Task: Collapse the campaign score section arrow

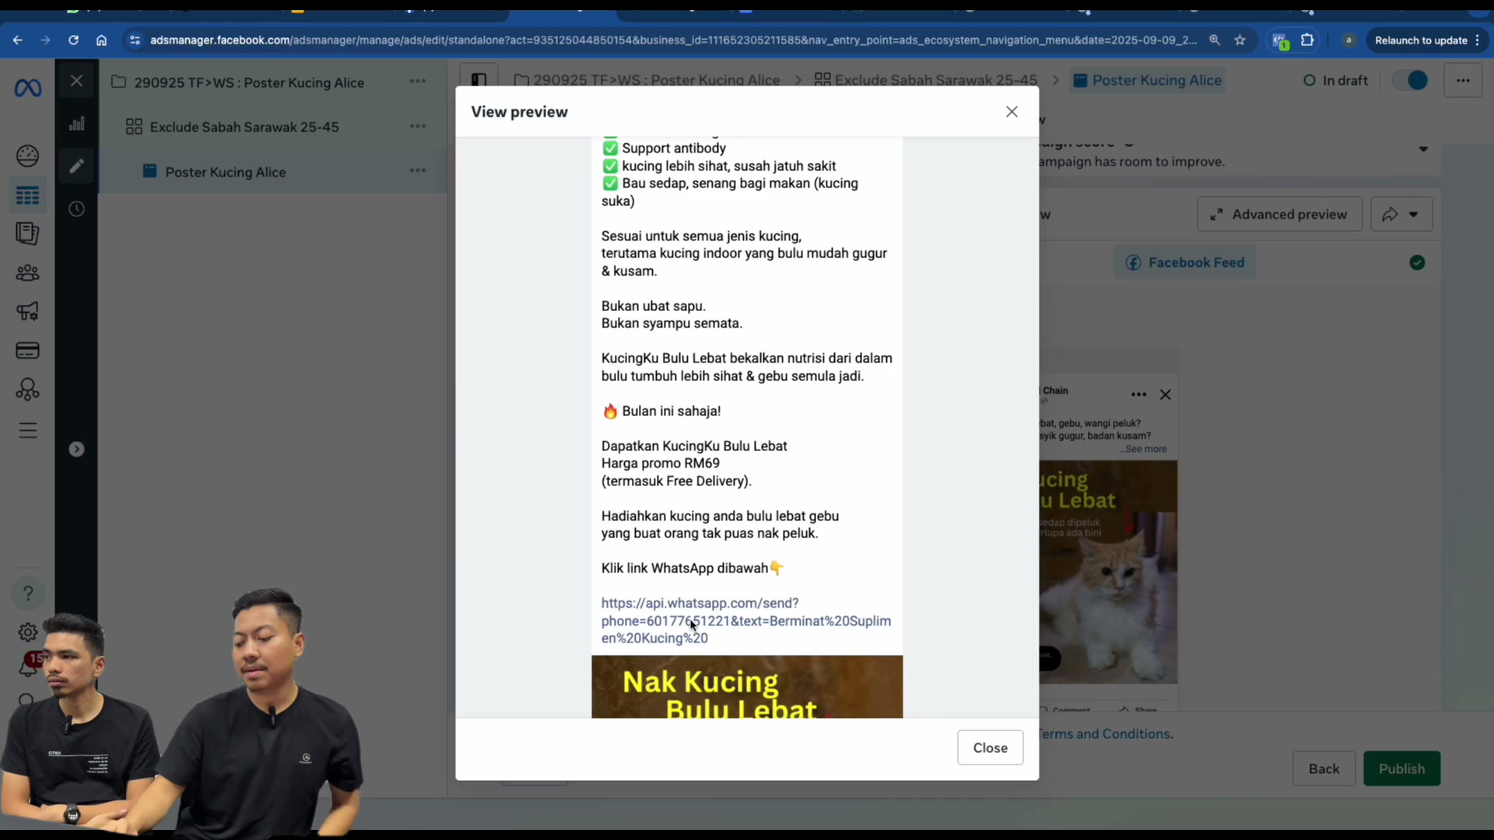Action: (1423, 149)
